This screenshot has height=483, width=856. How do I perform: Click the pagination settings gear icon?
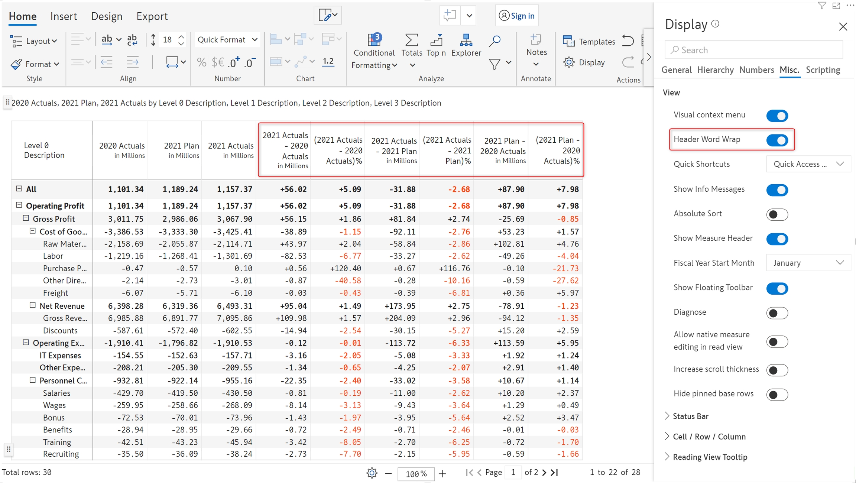pyautogui.click(x=372, y=473)
